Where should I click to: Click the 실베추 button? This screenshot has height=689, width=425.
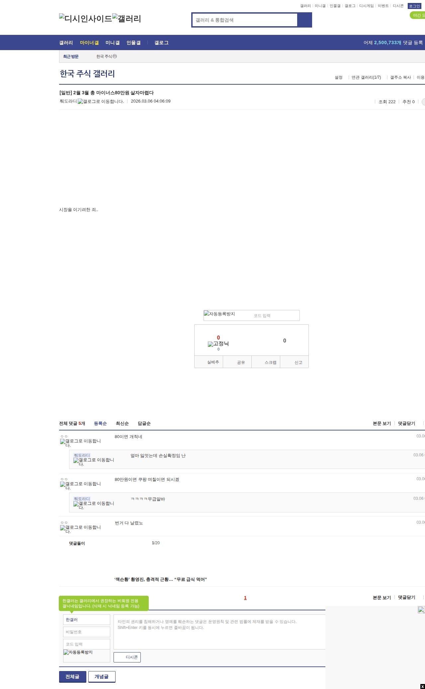(209, 362)
